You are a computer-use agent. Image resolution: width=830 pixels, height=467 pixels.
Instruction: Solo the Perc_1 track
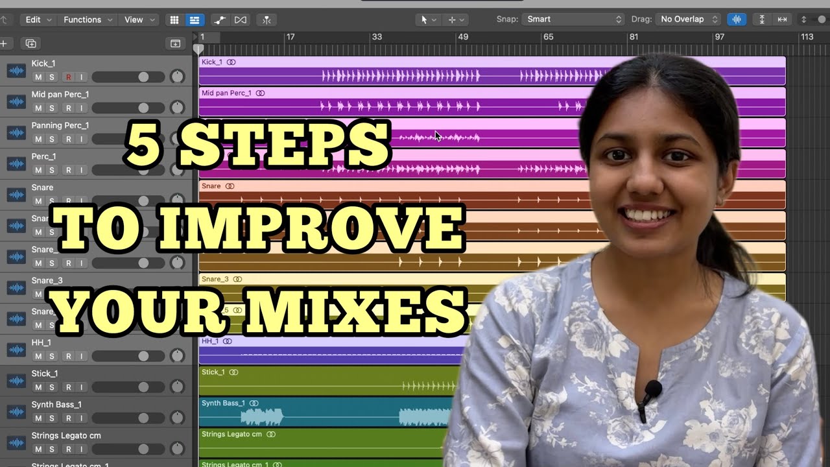point(52,171)
